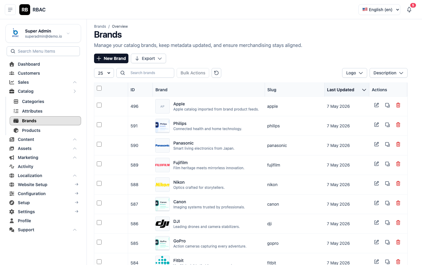Expand the Marketing menu chevron
The width and height of the screenshot is (422, 265).
[x=75, y=157]
